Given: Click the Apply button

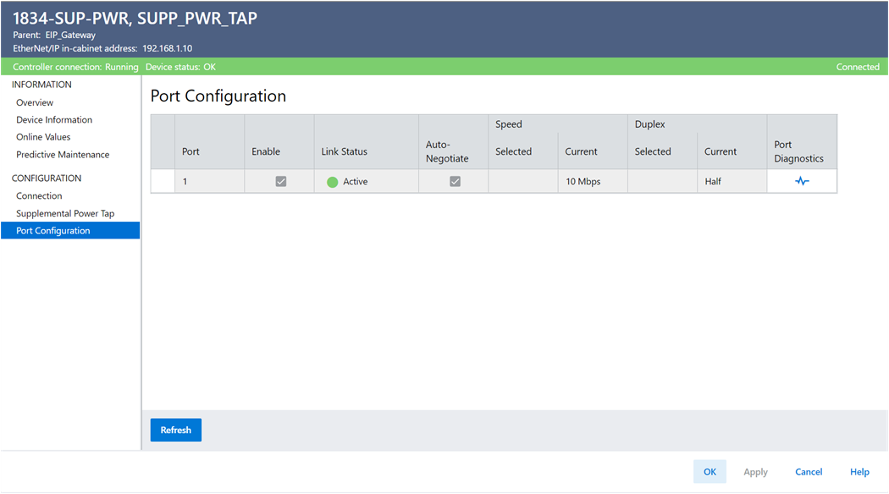Looking at the screenshot, I should (755, 472).
